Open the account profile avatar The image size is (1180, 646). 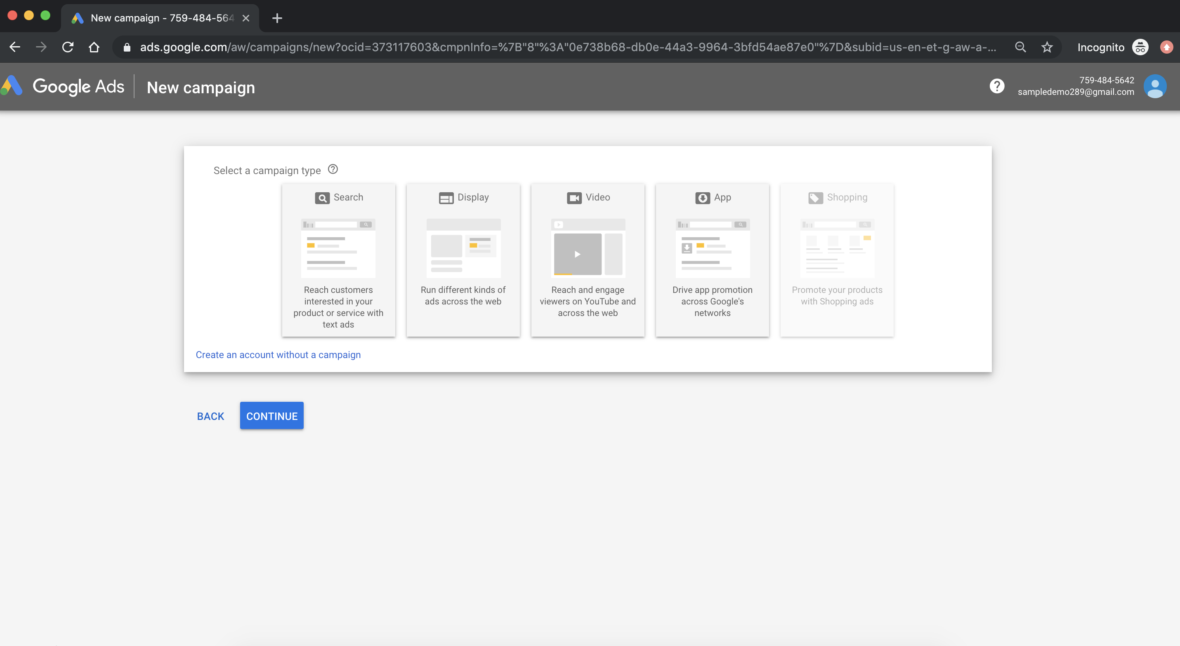1155,86
